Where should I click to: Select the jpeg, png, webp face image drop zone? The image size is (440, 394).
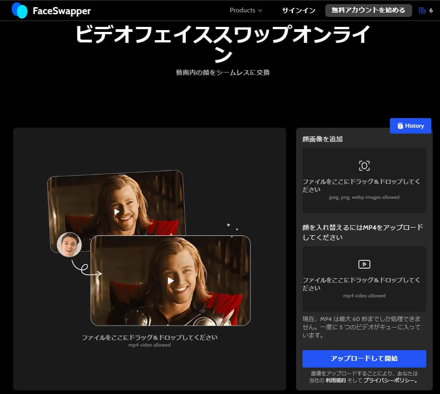[x=364, y=181]
